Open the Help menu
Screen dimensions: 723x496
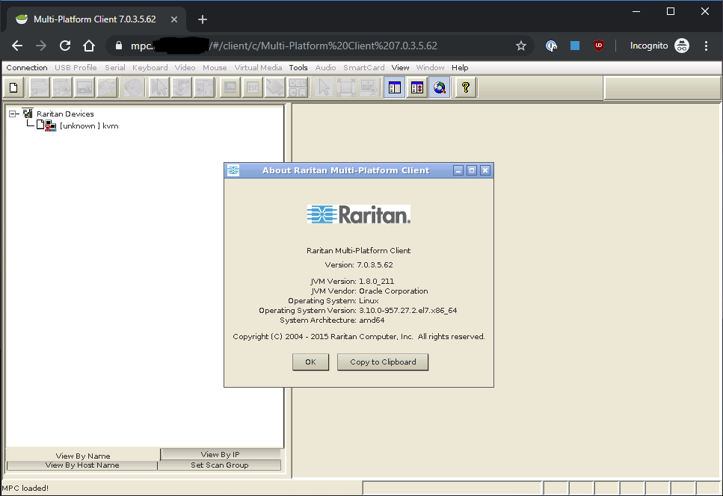[460, 68]
